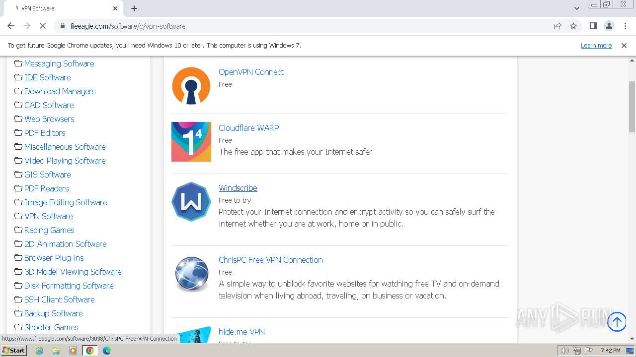This screenshot has width=636, height=357.
Task: Open the Action Center flag tray icon
Action: pyautogui.click(x=588, y=351)
